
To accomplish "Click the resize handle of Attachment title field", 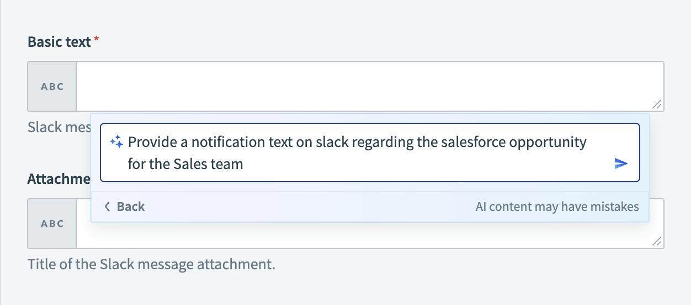I will pos(657,242).
